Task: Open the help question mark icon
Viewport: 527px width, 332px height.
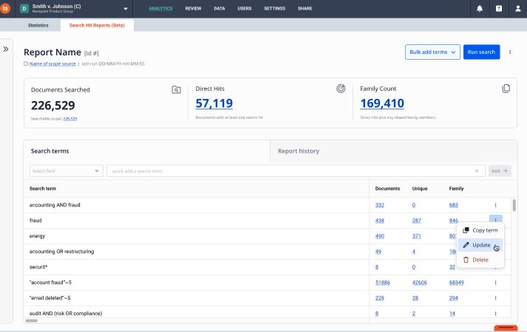Action: [x=499, y=9]
